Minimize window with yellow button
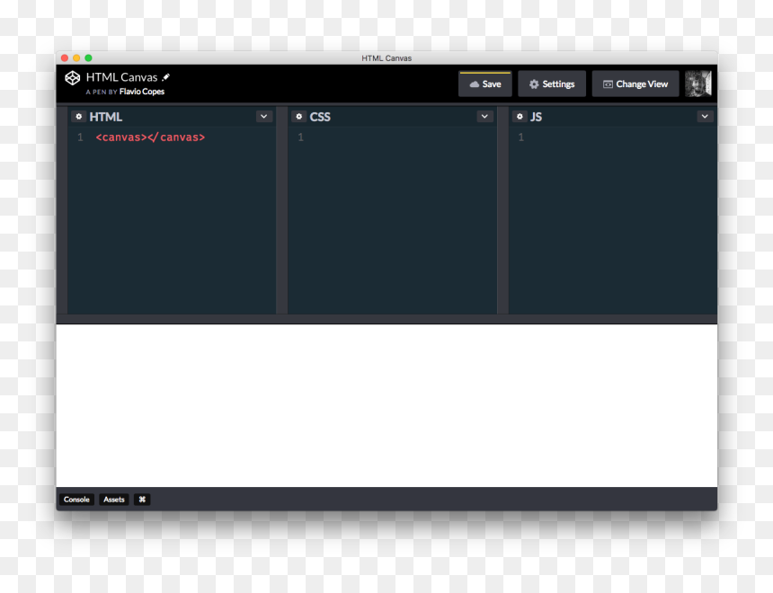The height and width of the screenshot is (593, 773). [x=76, y=58]
